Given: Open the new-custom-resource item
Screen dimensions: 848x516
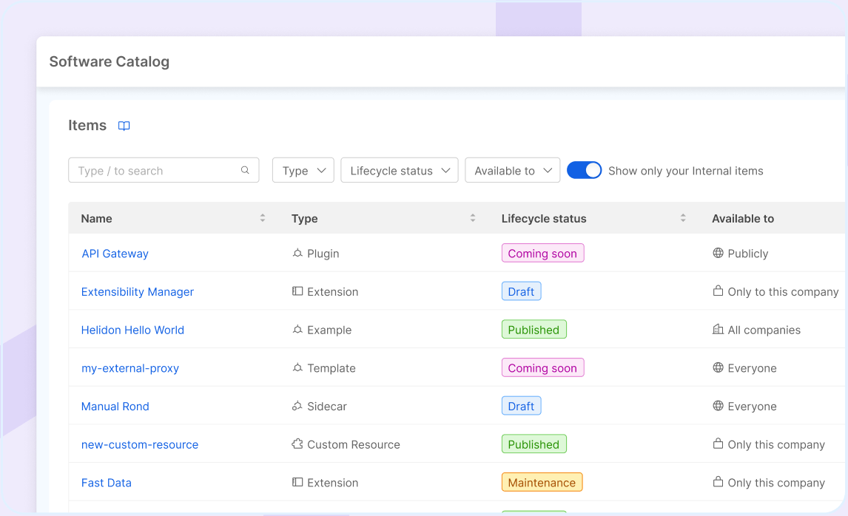Looking at the screenshot, I should (140, 445).
